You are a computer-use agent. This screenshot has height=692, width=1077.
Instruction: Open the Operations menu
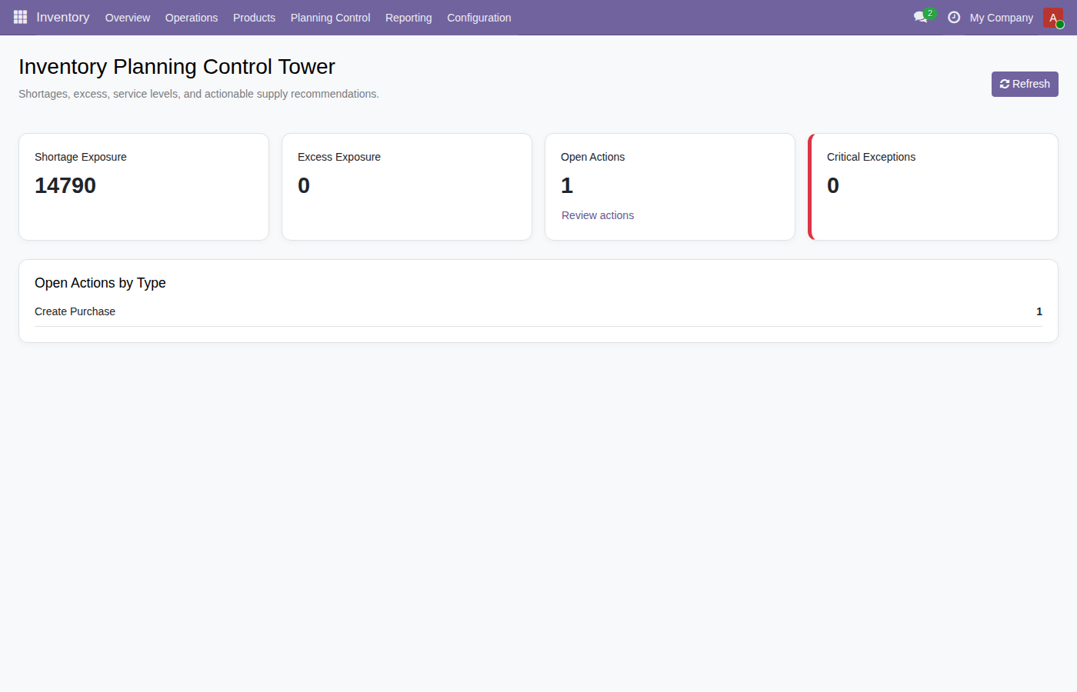pyautogui.click(x=192, y=18)
